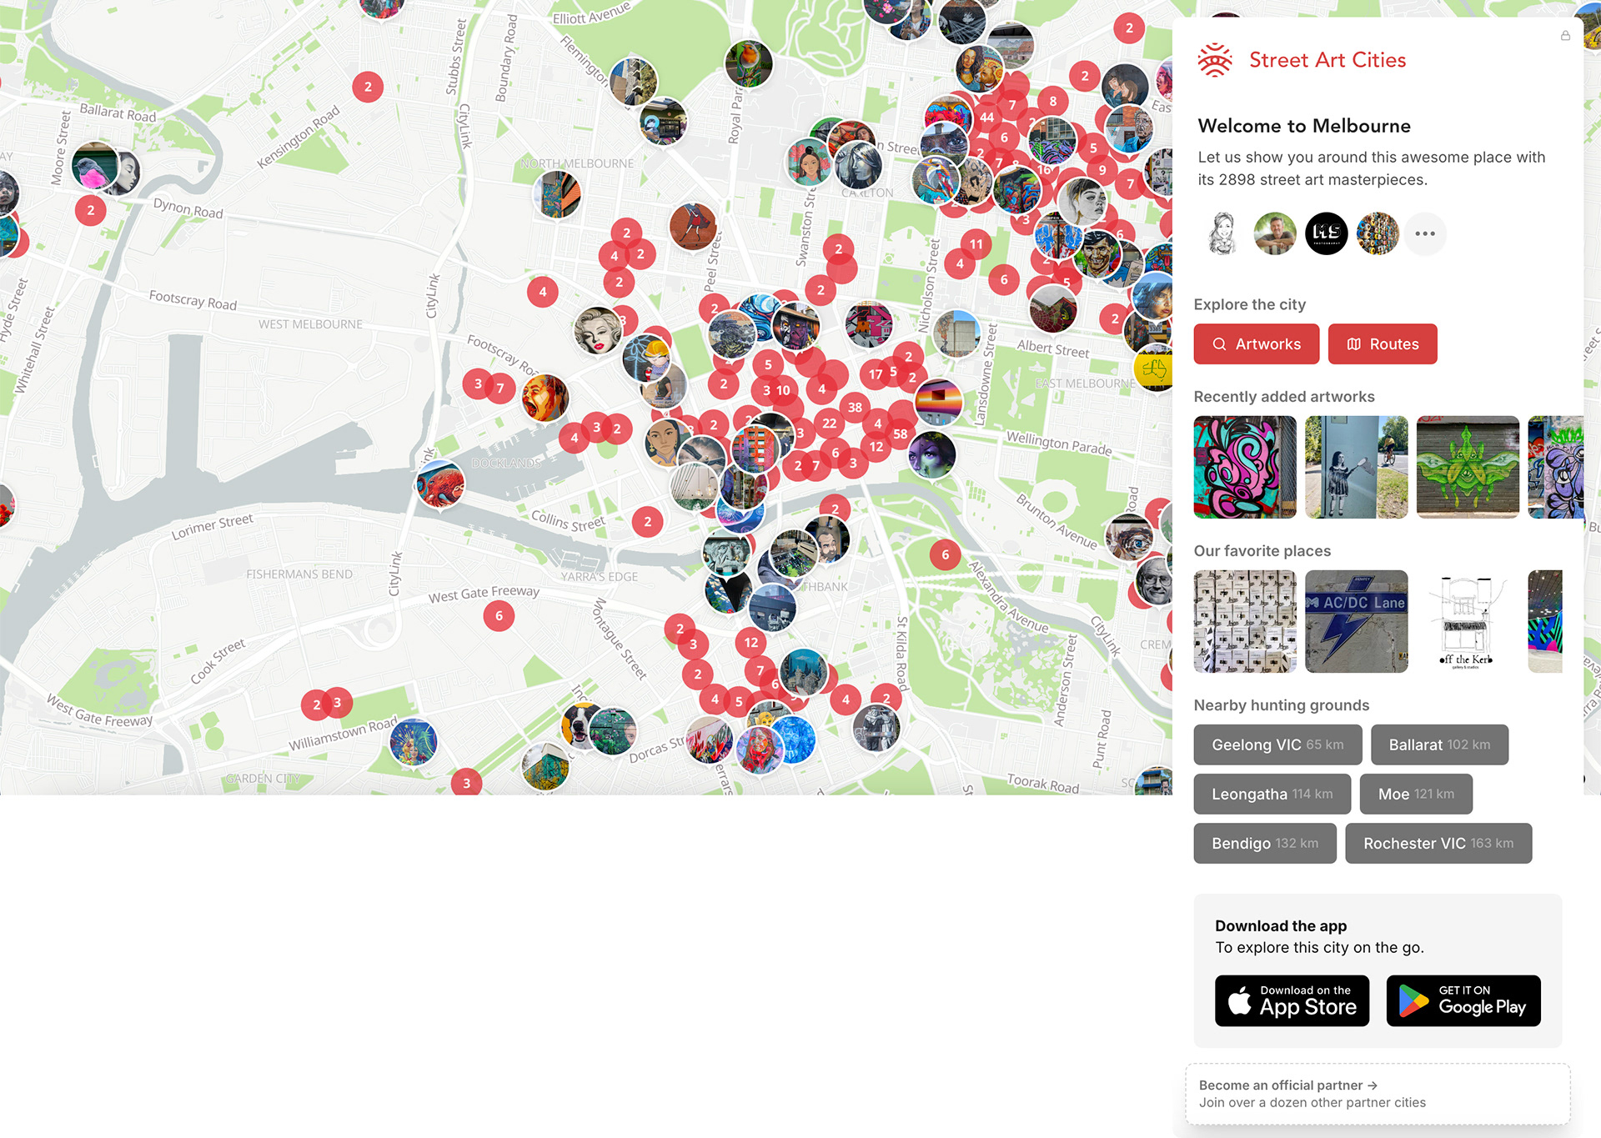Select the Ballarat 102 km hunting ground

1439,744
